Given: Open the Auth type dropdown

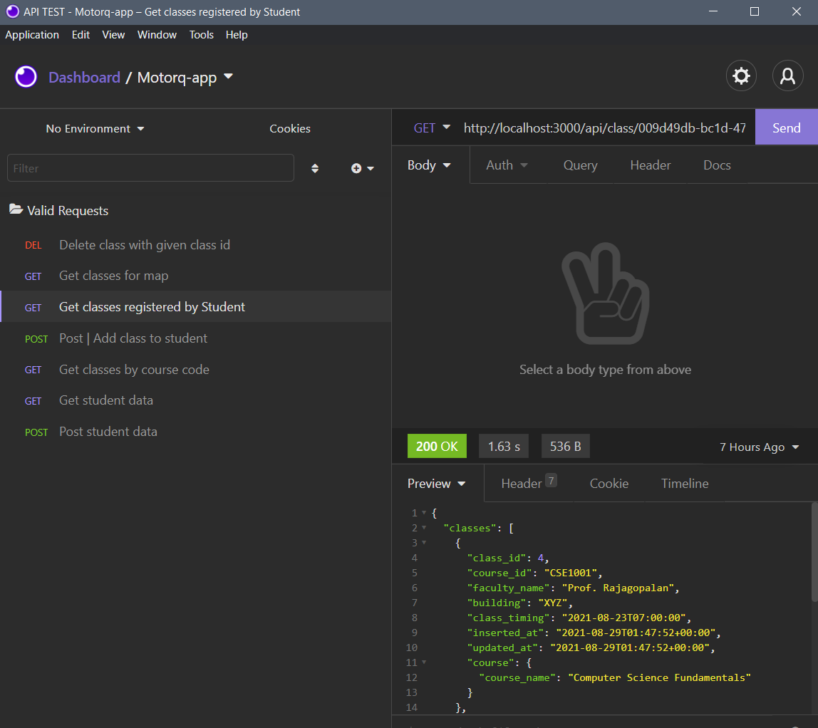Looking at the screenshot, I should (506, 165).
